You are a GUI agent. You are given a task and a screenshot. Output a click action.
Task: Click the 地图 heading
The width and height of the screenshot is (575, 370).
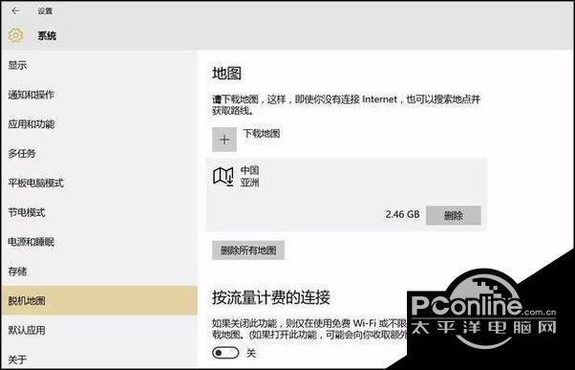click(x=226, y=74)
